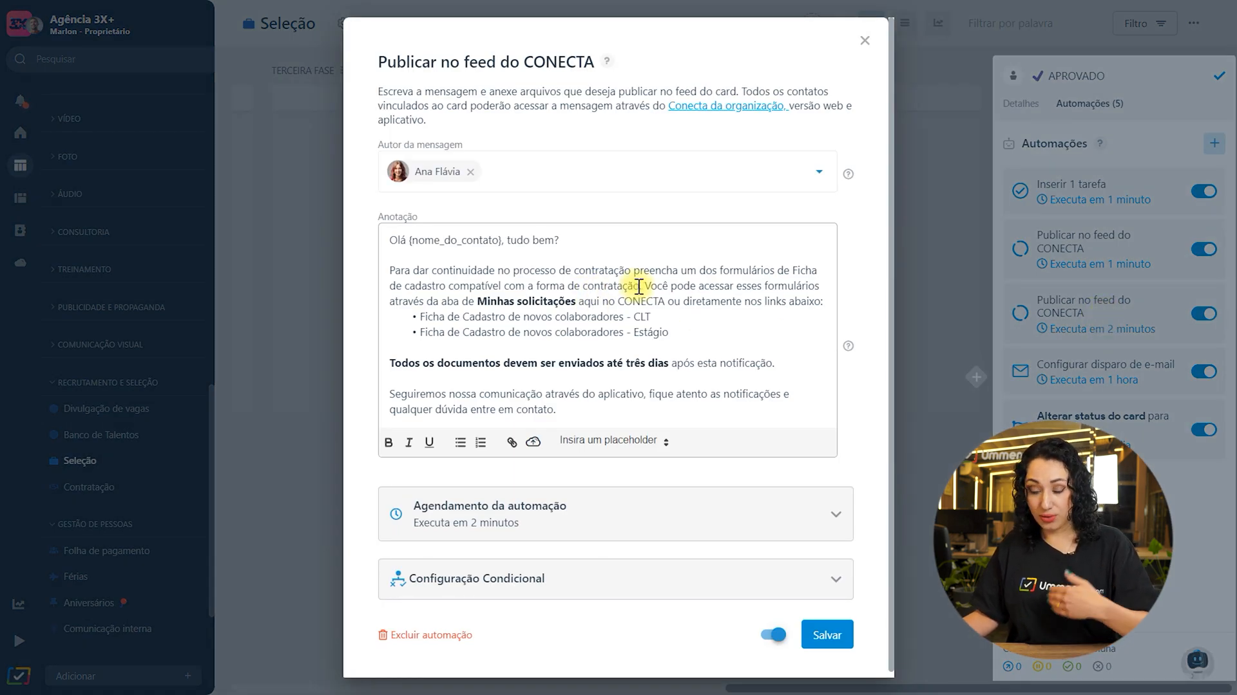Insert bulleted list in annotation
This screenshot has height=695, width=1237.
pyautogui.click(x=460, y=442)
